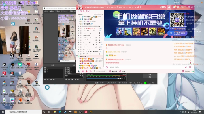
Task: Open OBS Studio icon in taskbar
Action: click(x=81, y=112)
